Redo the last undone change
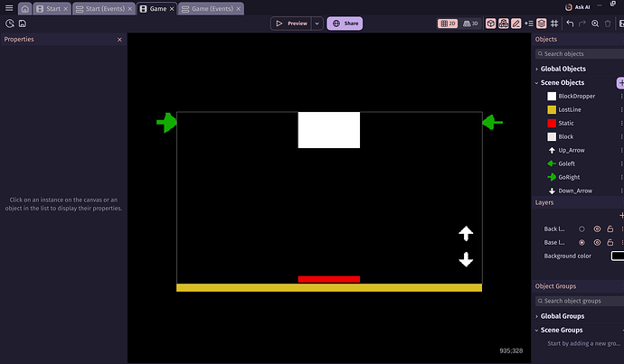This screenshot has width=624, height=364. (x=582, y=23)
